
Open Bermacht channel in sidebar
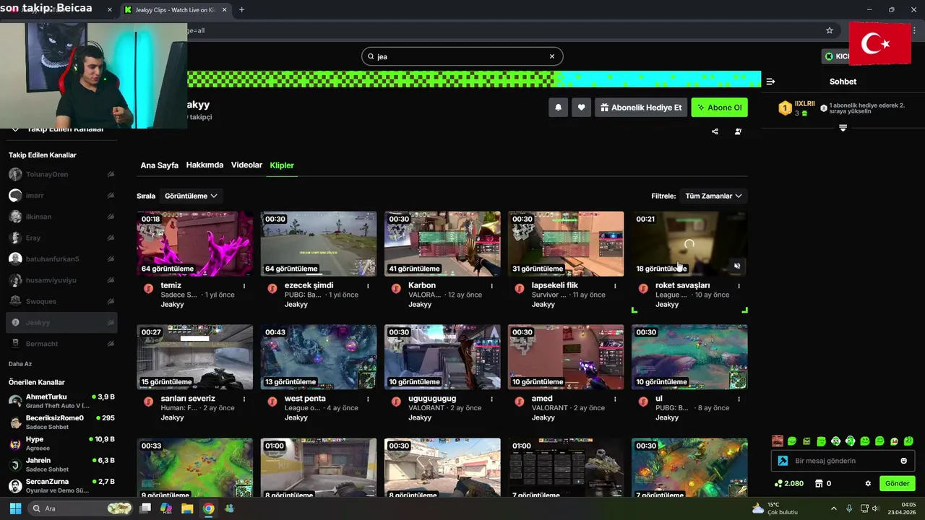click(61, 343)
